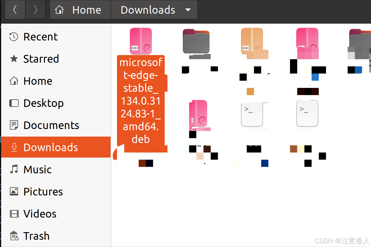Select the microsoft-edge-stable deb package icon

[x=141, y=41]
